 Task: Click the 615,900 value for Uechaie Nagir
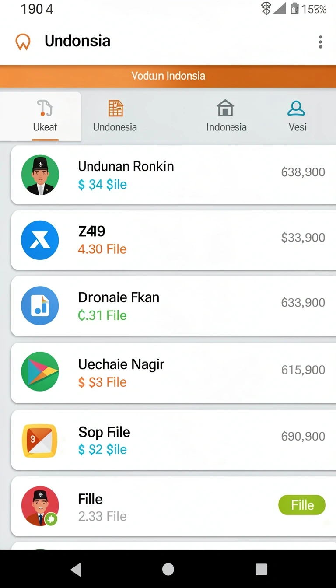point(303,370)
